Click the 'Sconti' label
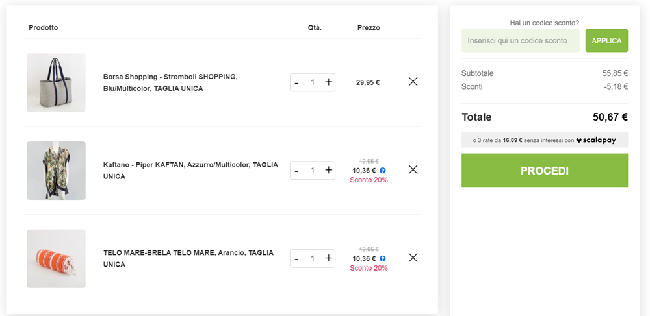650x316 pixels. coord(472,86)
